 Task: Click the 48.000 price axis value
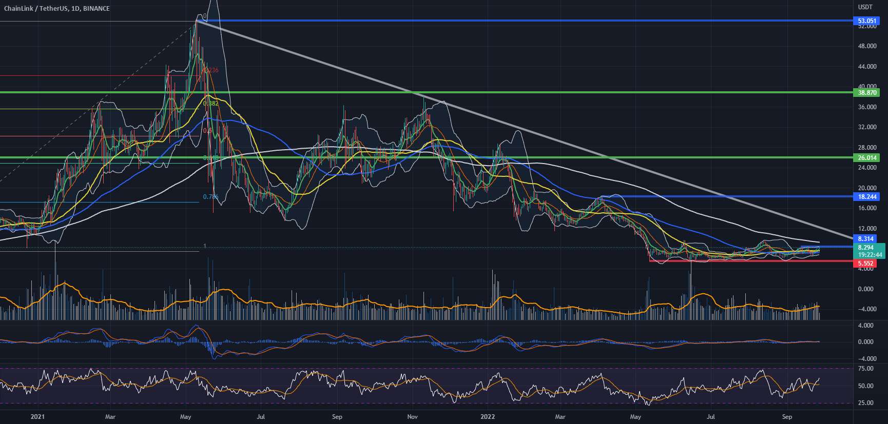click(867, 46)
